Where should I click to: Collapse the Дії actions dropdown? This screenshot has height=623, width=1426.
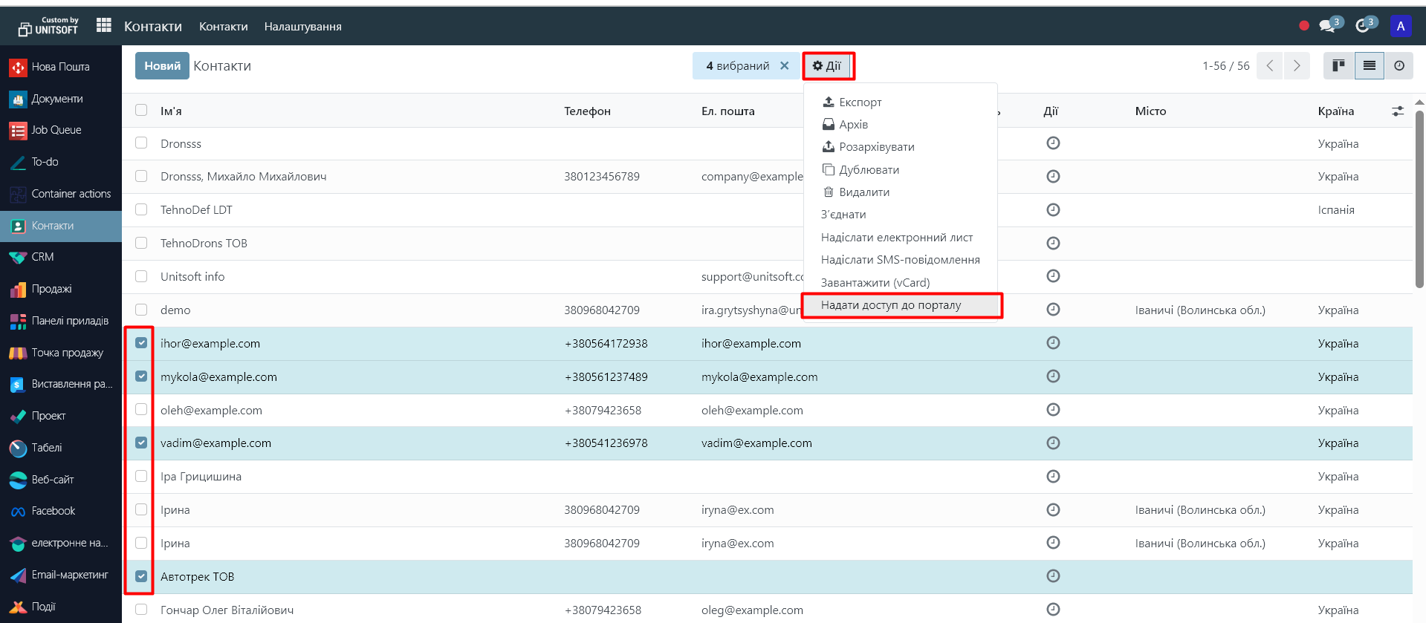[x=827, y=66]
